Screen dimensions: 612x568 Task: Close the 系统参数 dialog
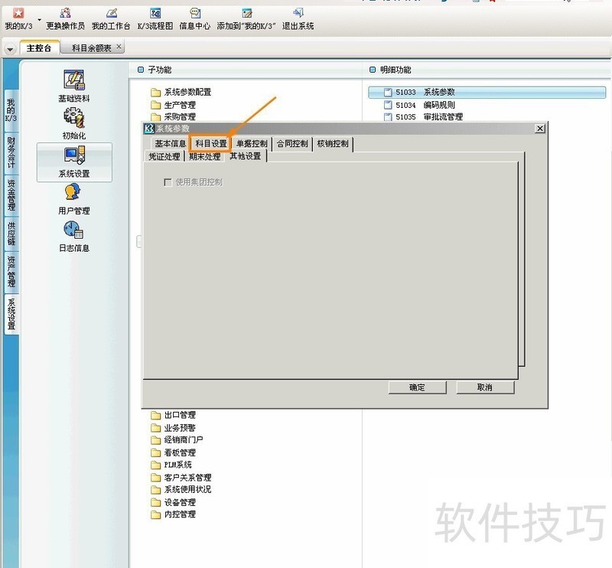[x=540, y=129]
